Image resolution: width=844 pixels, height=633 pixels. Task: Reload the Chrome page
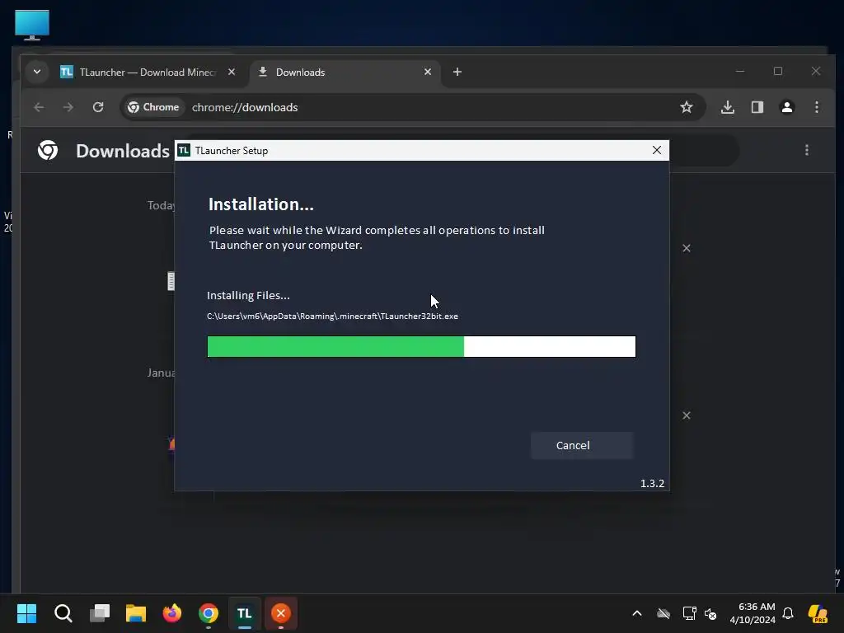(x=98, y=107)
